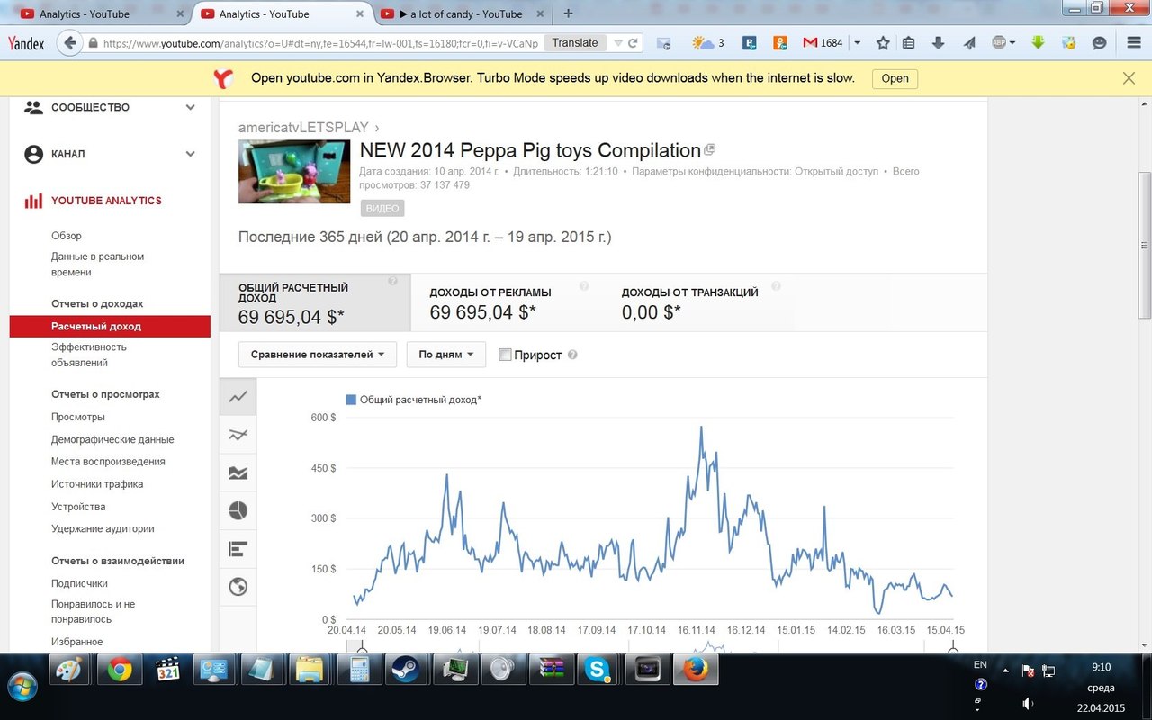1152x720 pixels.
Task: Open the weather widget icon in toolbar
Action: pos(708,43)
